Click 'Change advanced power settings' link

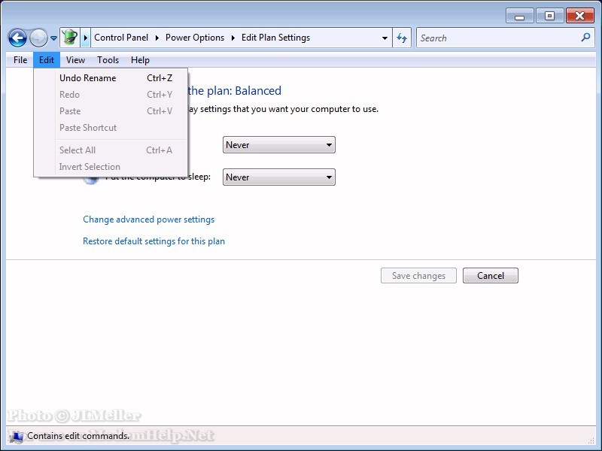pyautogui.click(x=148, y=219)
